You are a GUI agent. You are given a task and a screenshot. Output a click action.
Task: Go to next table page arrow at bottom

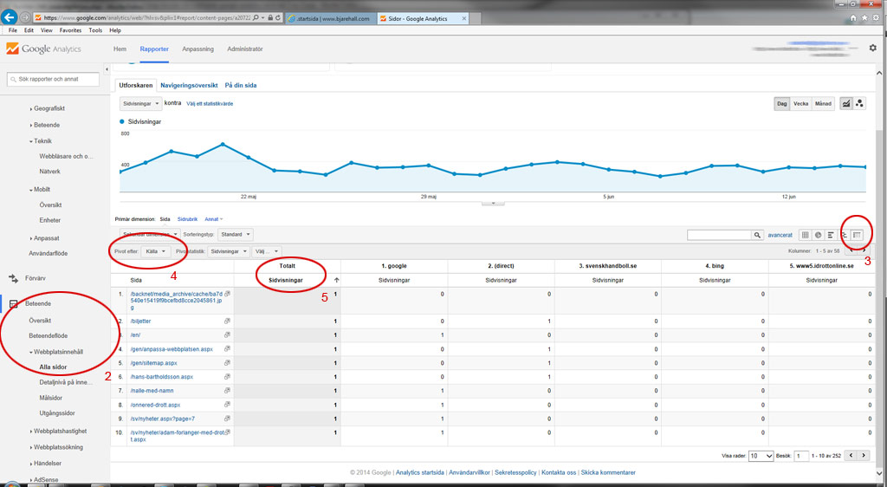click(x=864, y=455)
